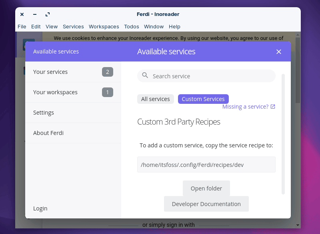Open Developer Documentation
Viewport: 320px width, 234px height.
(206, 204)
